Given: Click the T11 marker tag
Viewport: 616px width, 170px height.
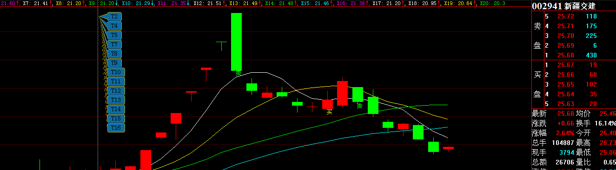Looking at the screenshot, I should [116, 82].
